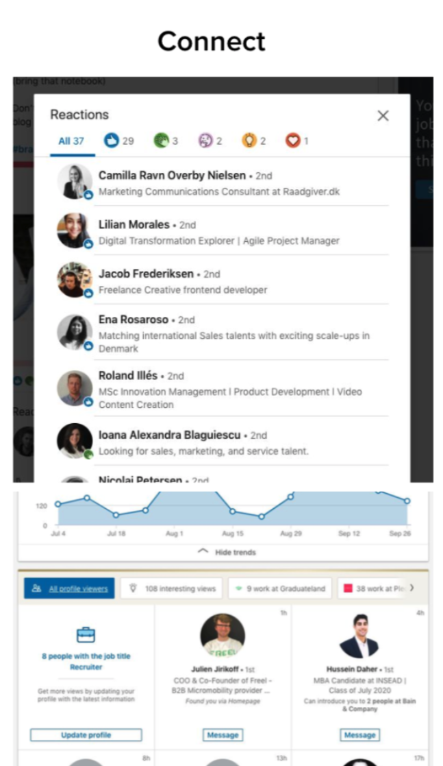Open '8 people with the job title Recruiter'
This screenshot has height=766, width=443.
click(x=86, y=662)
